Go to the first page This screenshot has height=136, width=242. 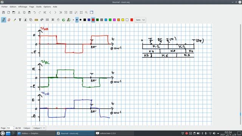[45, 12]
